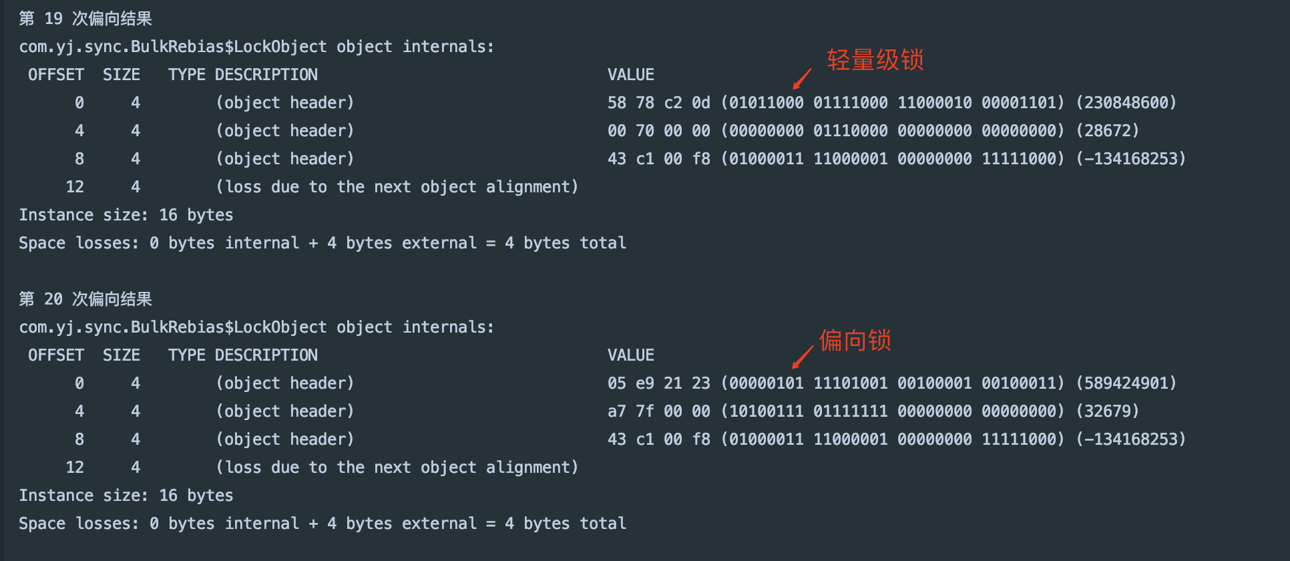
Task: Click the red 轻量级锁 annotation label
Action: 875,59
